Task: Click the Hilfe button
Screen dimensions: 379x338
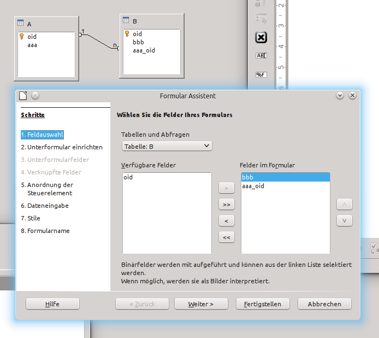Action: (52, 304)
